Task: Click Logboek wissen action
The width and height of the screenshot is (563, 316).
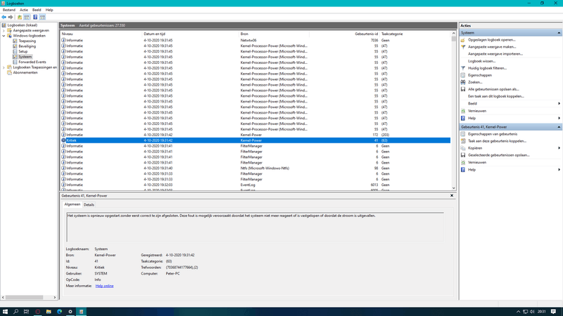Action: tap(481, 61)
